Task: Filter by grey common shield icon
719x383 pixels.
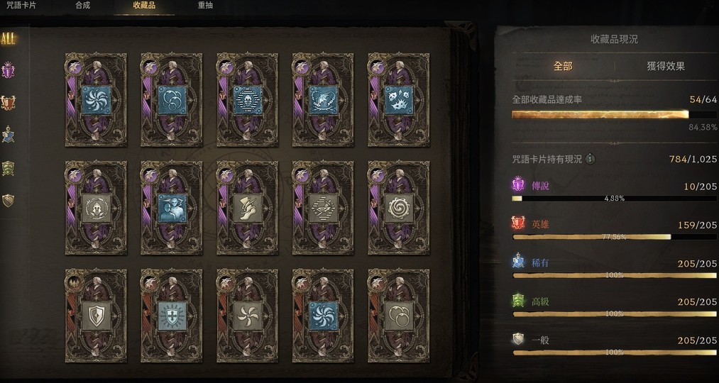Action: 8,200
